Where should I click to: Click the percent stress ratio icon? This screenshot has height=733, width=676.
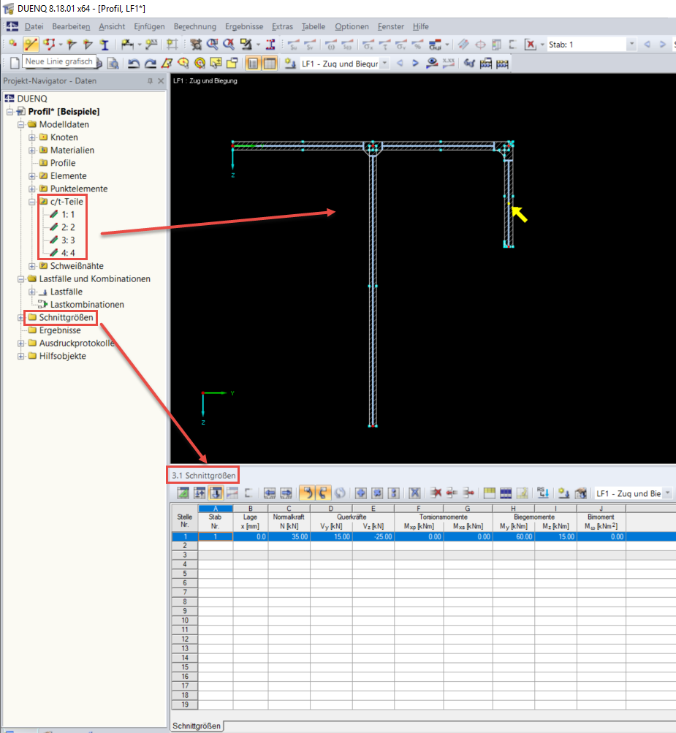tap(417, 45)
